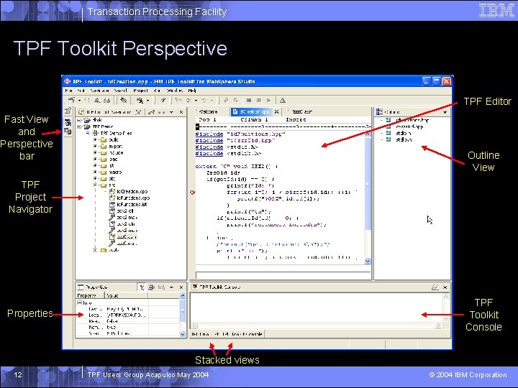This screenshot has height=388, width=518.
Task: Click the back navigation arrow in the toolbar
Action: (x=188, y=101)
